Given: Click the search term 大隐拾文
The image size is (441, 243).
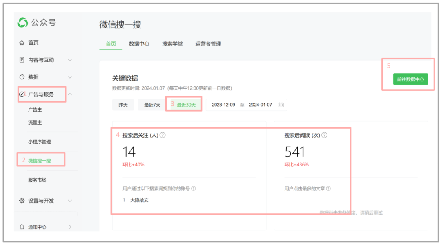Looking at the screenshot, I should tap(139, 200).
